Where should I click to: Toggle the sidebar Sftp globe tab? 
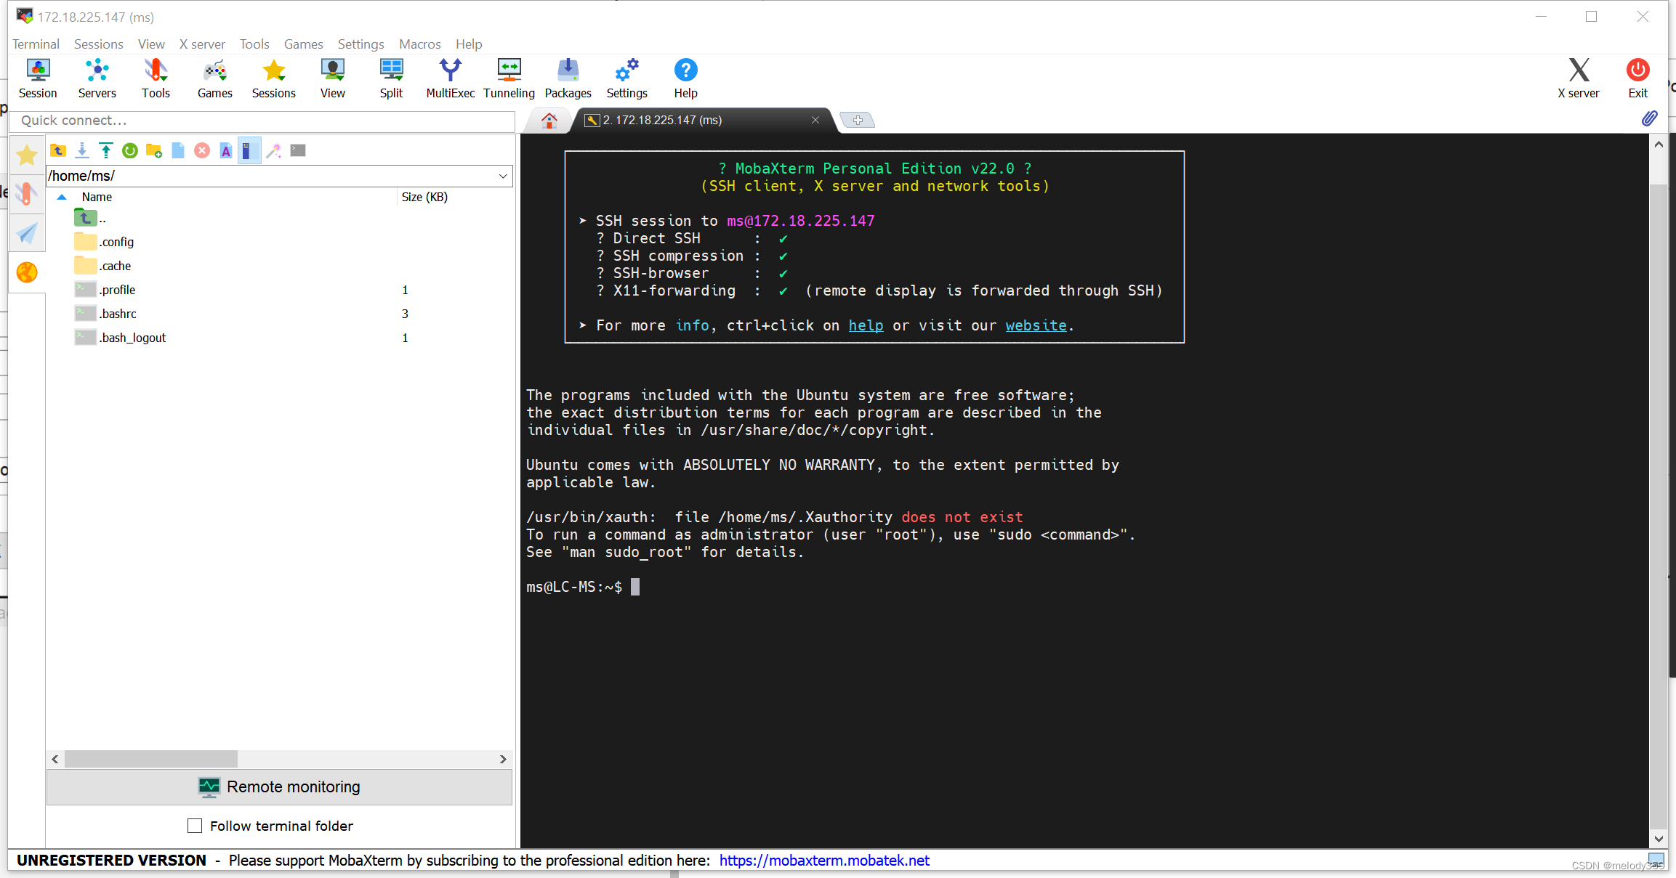pyautogui.click(x=27, y=272)
